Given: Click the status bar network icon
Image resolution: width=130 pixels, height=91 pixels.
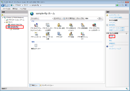Looking at the screenshot, I should coord(127,88).
